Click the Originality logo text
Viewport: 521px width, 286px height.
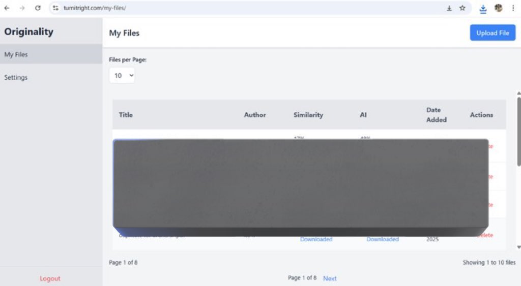click(28, 31)
